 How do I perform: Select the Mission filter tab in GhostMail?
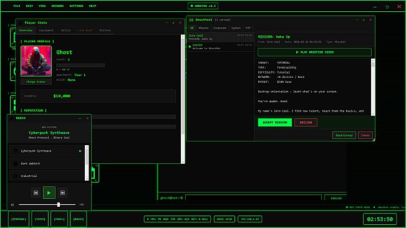pyautogui.click(x=203, y=28)
